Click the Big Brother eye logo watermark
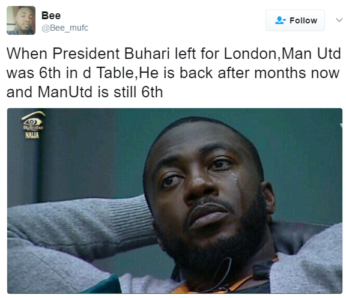The width and height of the screenshot is (346, 298). coord(33,121)
